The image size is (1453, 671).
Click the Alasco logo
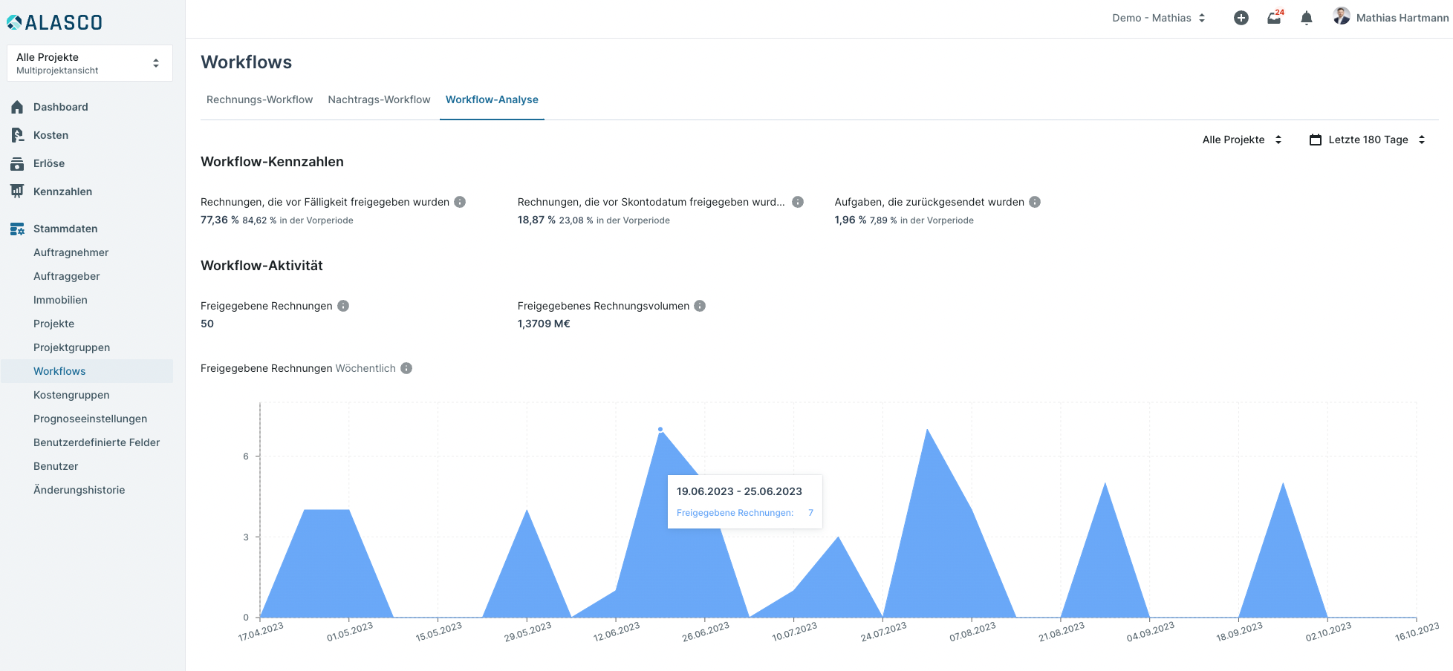point(55,22)
